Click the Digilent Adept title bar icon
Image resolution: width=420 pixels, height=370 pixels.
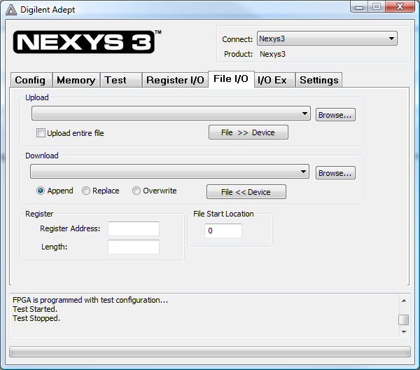pos(11,10)
